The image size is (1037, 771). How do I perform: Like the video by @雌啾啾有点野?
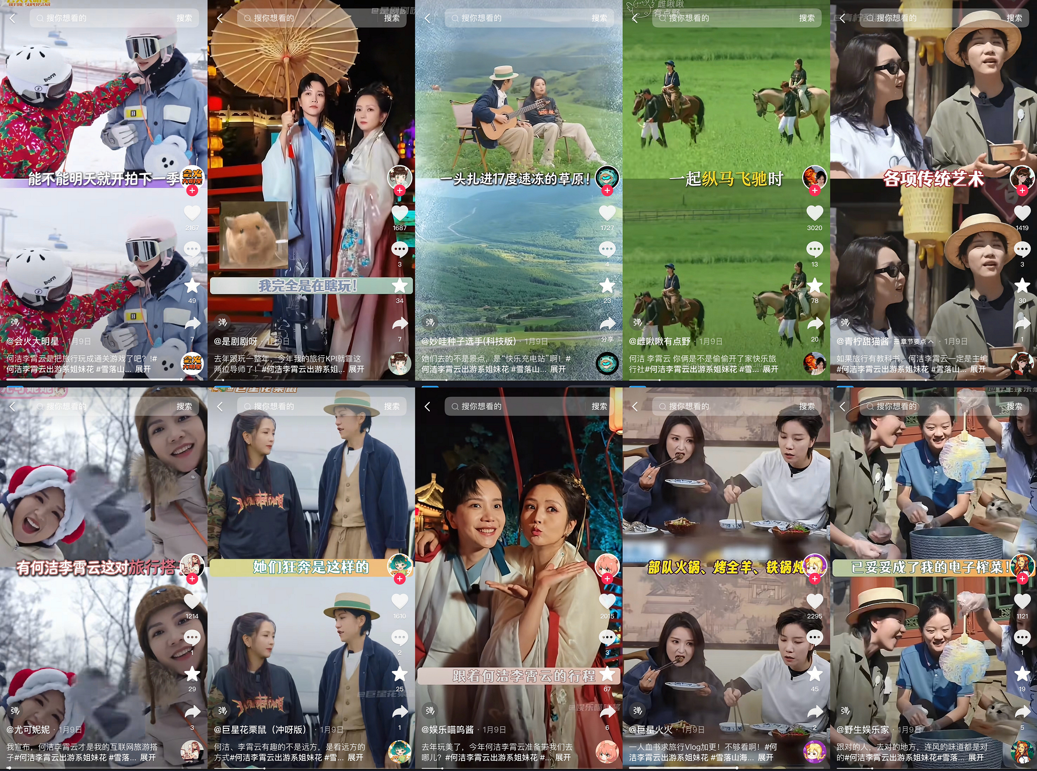pos(814,213)
